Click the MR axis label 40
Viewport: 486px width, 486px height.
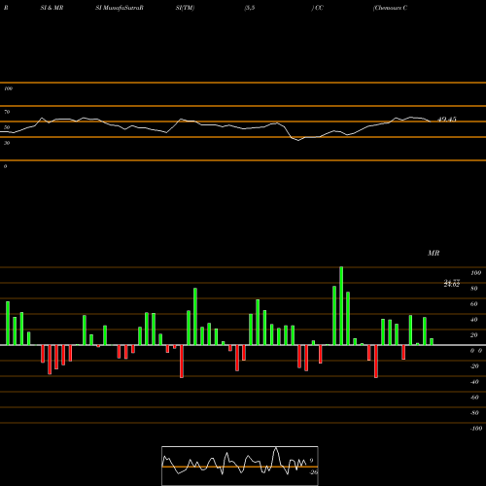pyautogui.click(x=474, y=320)
